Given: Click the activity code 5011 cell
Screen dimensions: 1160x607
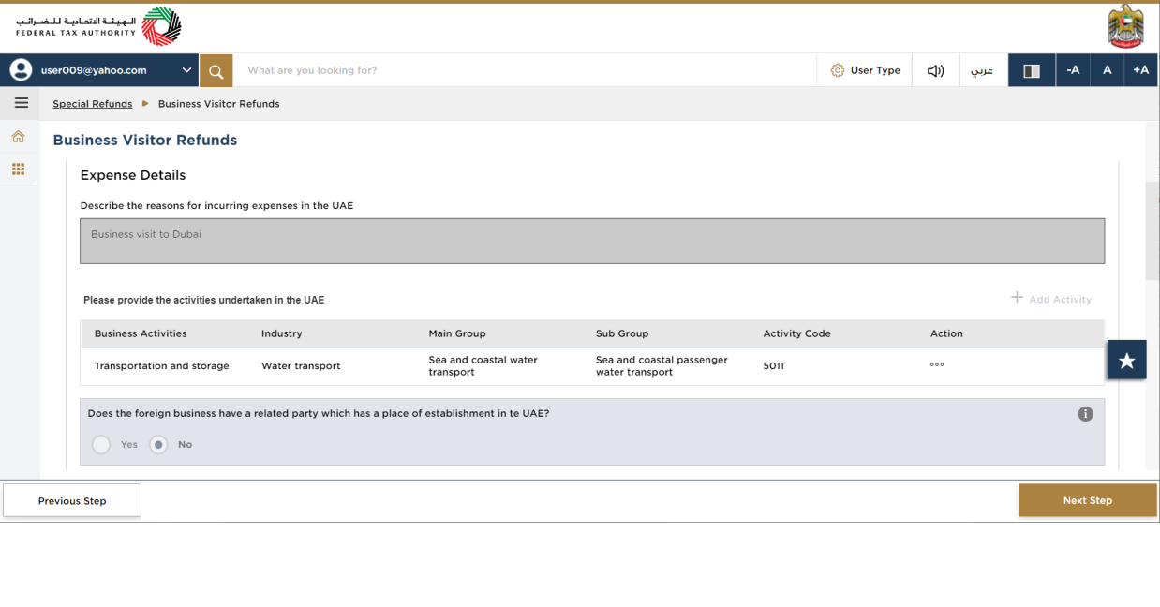Looking at the screenshot, I should (773, 366).
